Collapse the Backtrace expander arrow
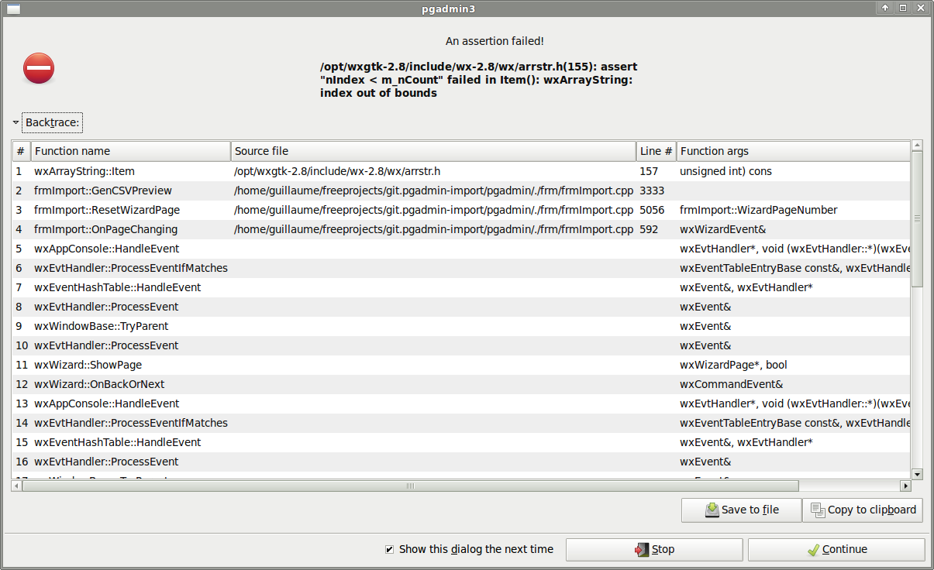Screen dimensions: 934x570 (x=16, y=122)
